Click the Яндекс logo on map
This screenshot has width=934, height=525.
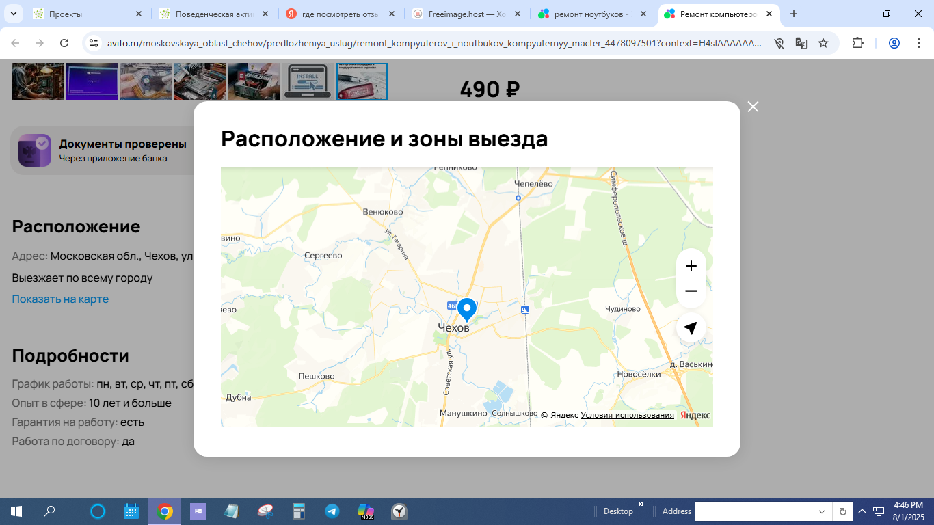[x=695, y=415]
